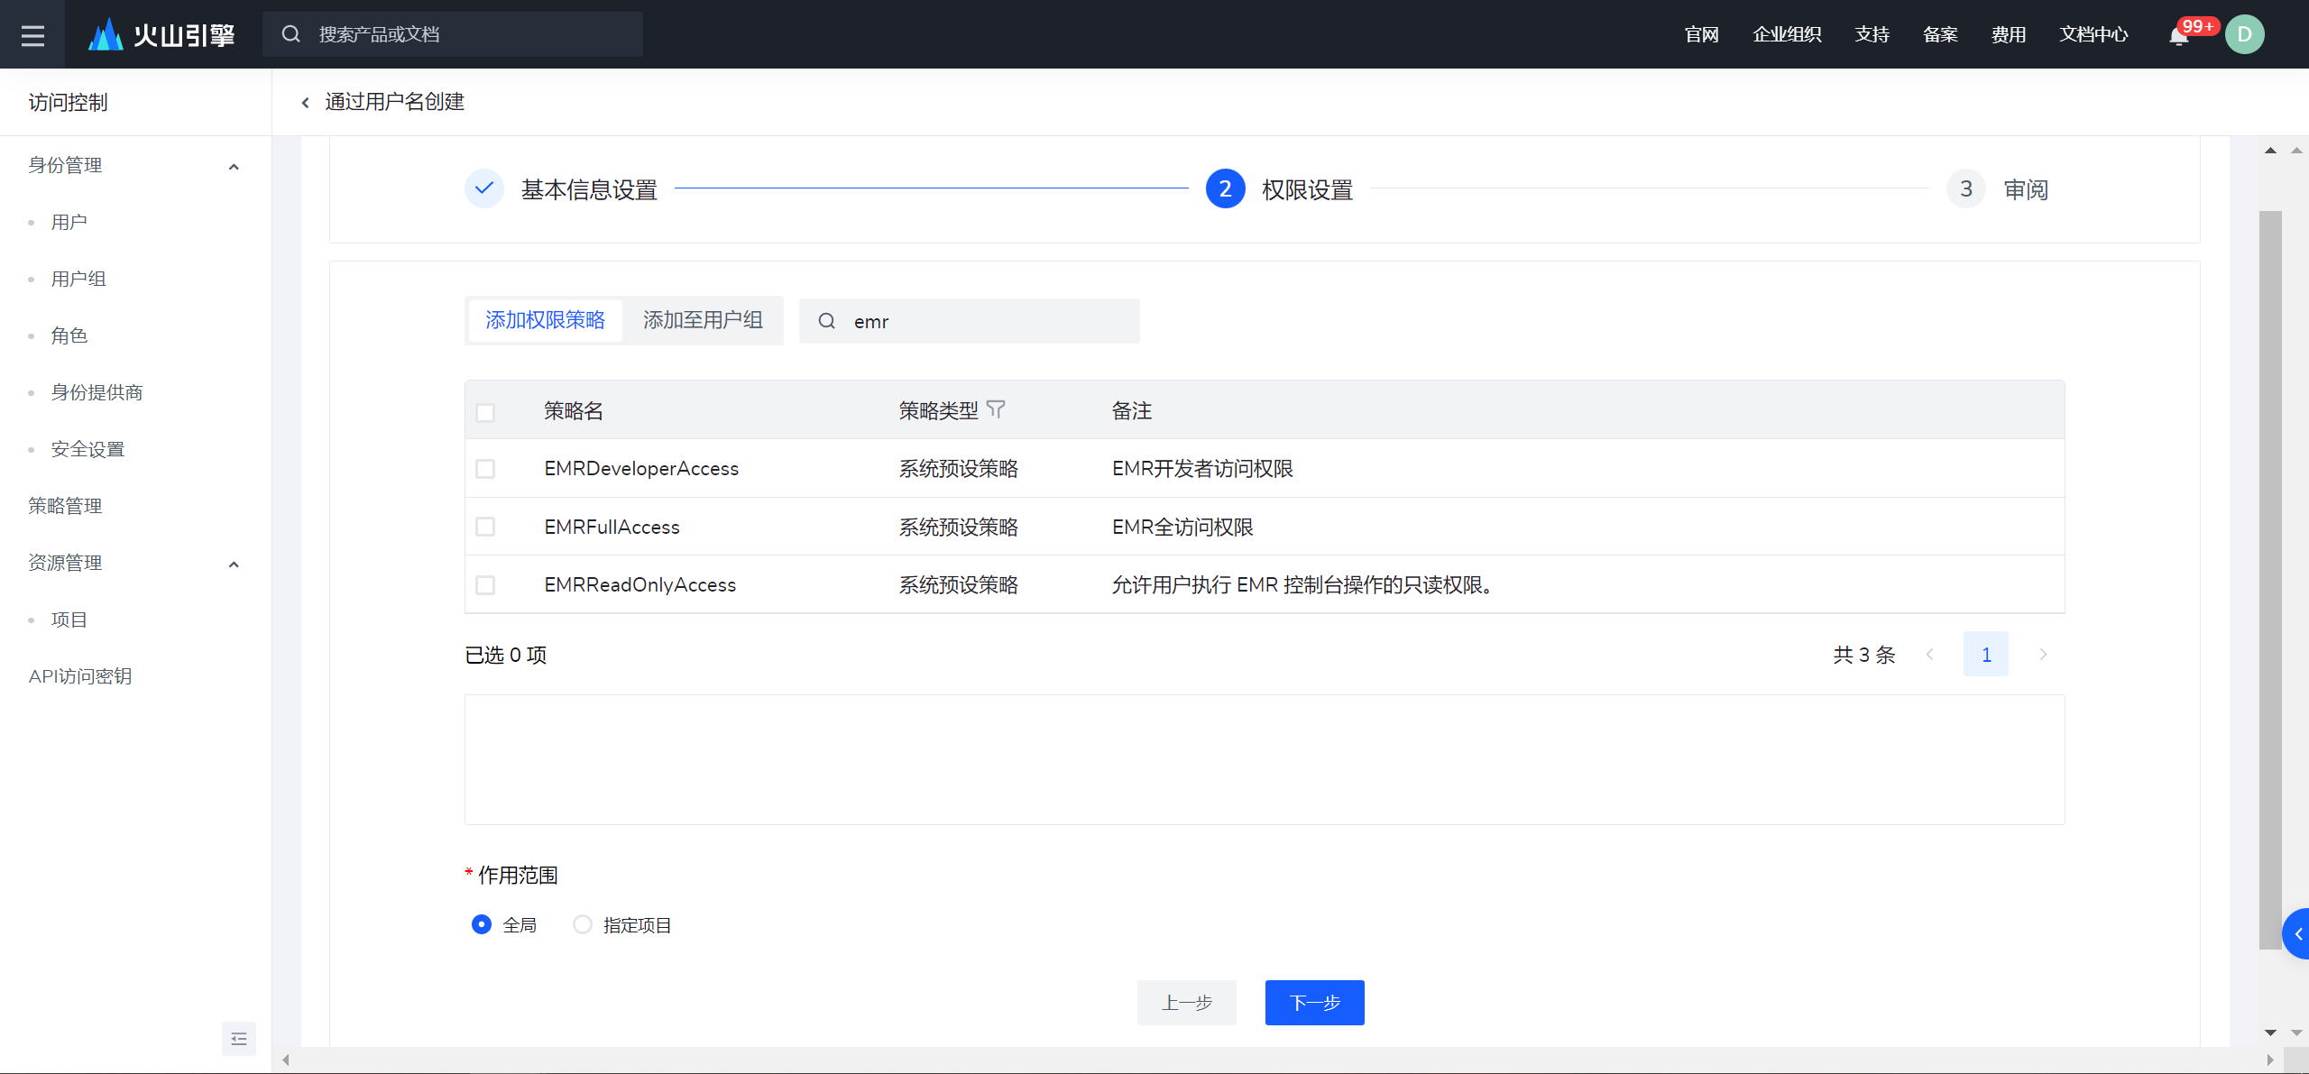Open the notification bell
Image resolution: width=2309 pixels, height=1074 pixels.
(2179, 36)
